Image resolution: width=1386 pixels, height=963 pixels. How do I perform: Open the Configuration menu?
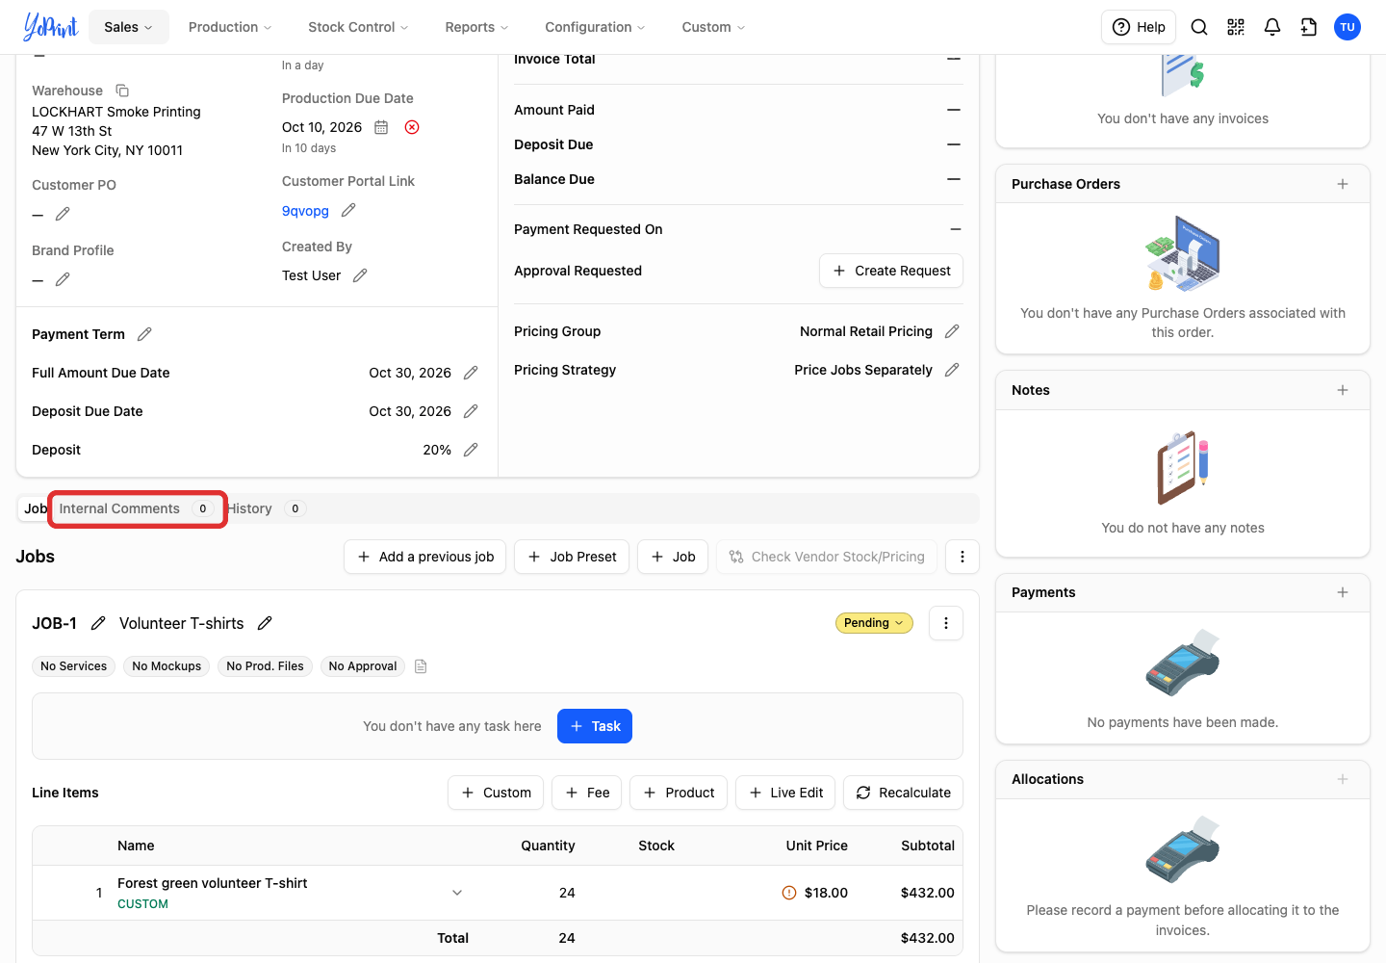pos(595,27)
